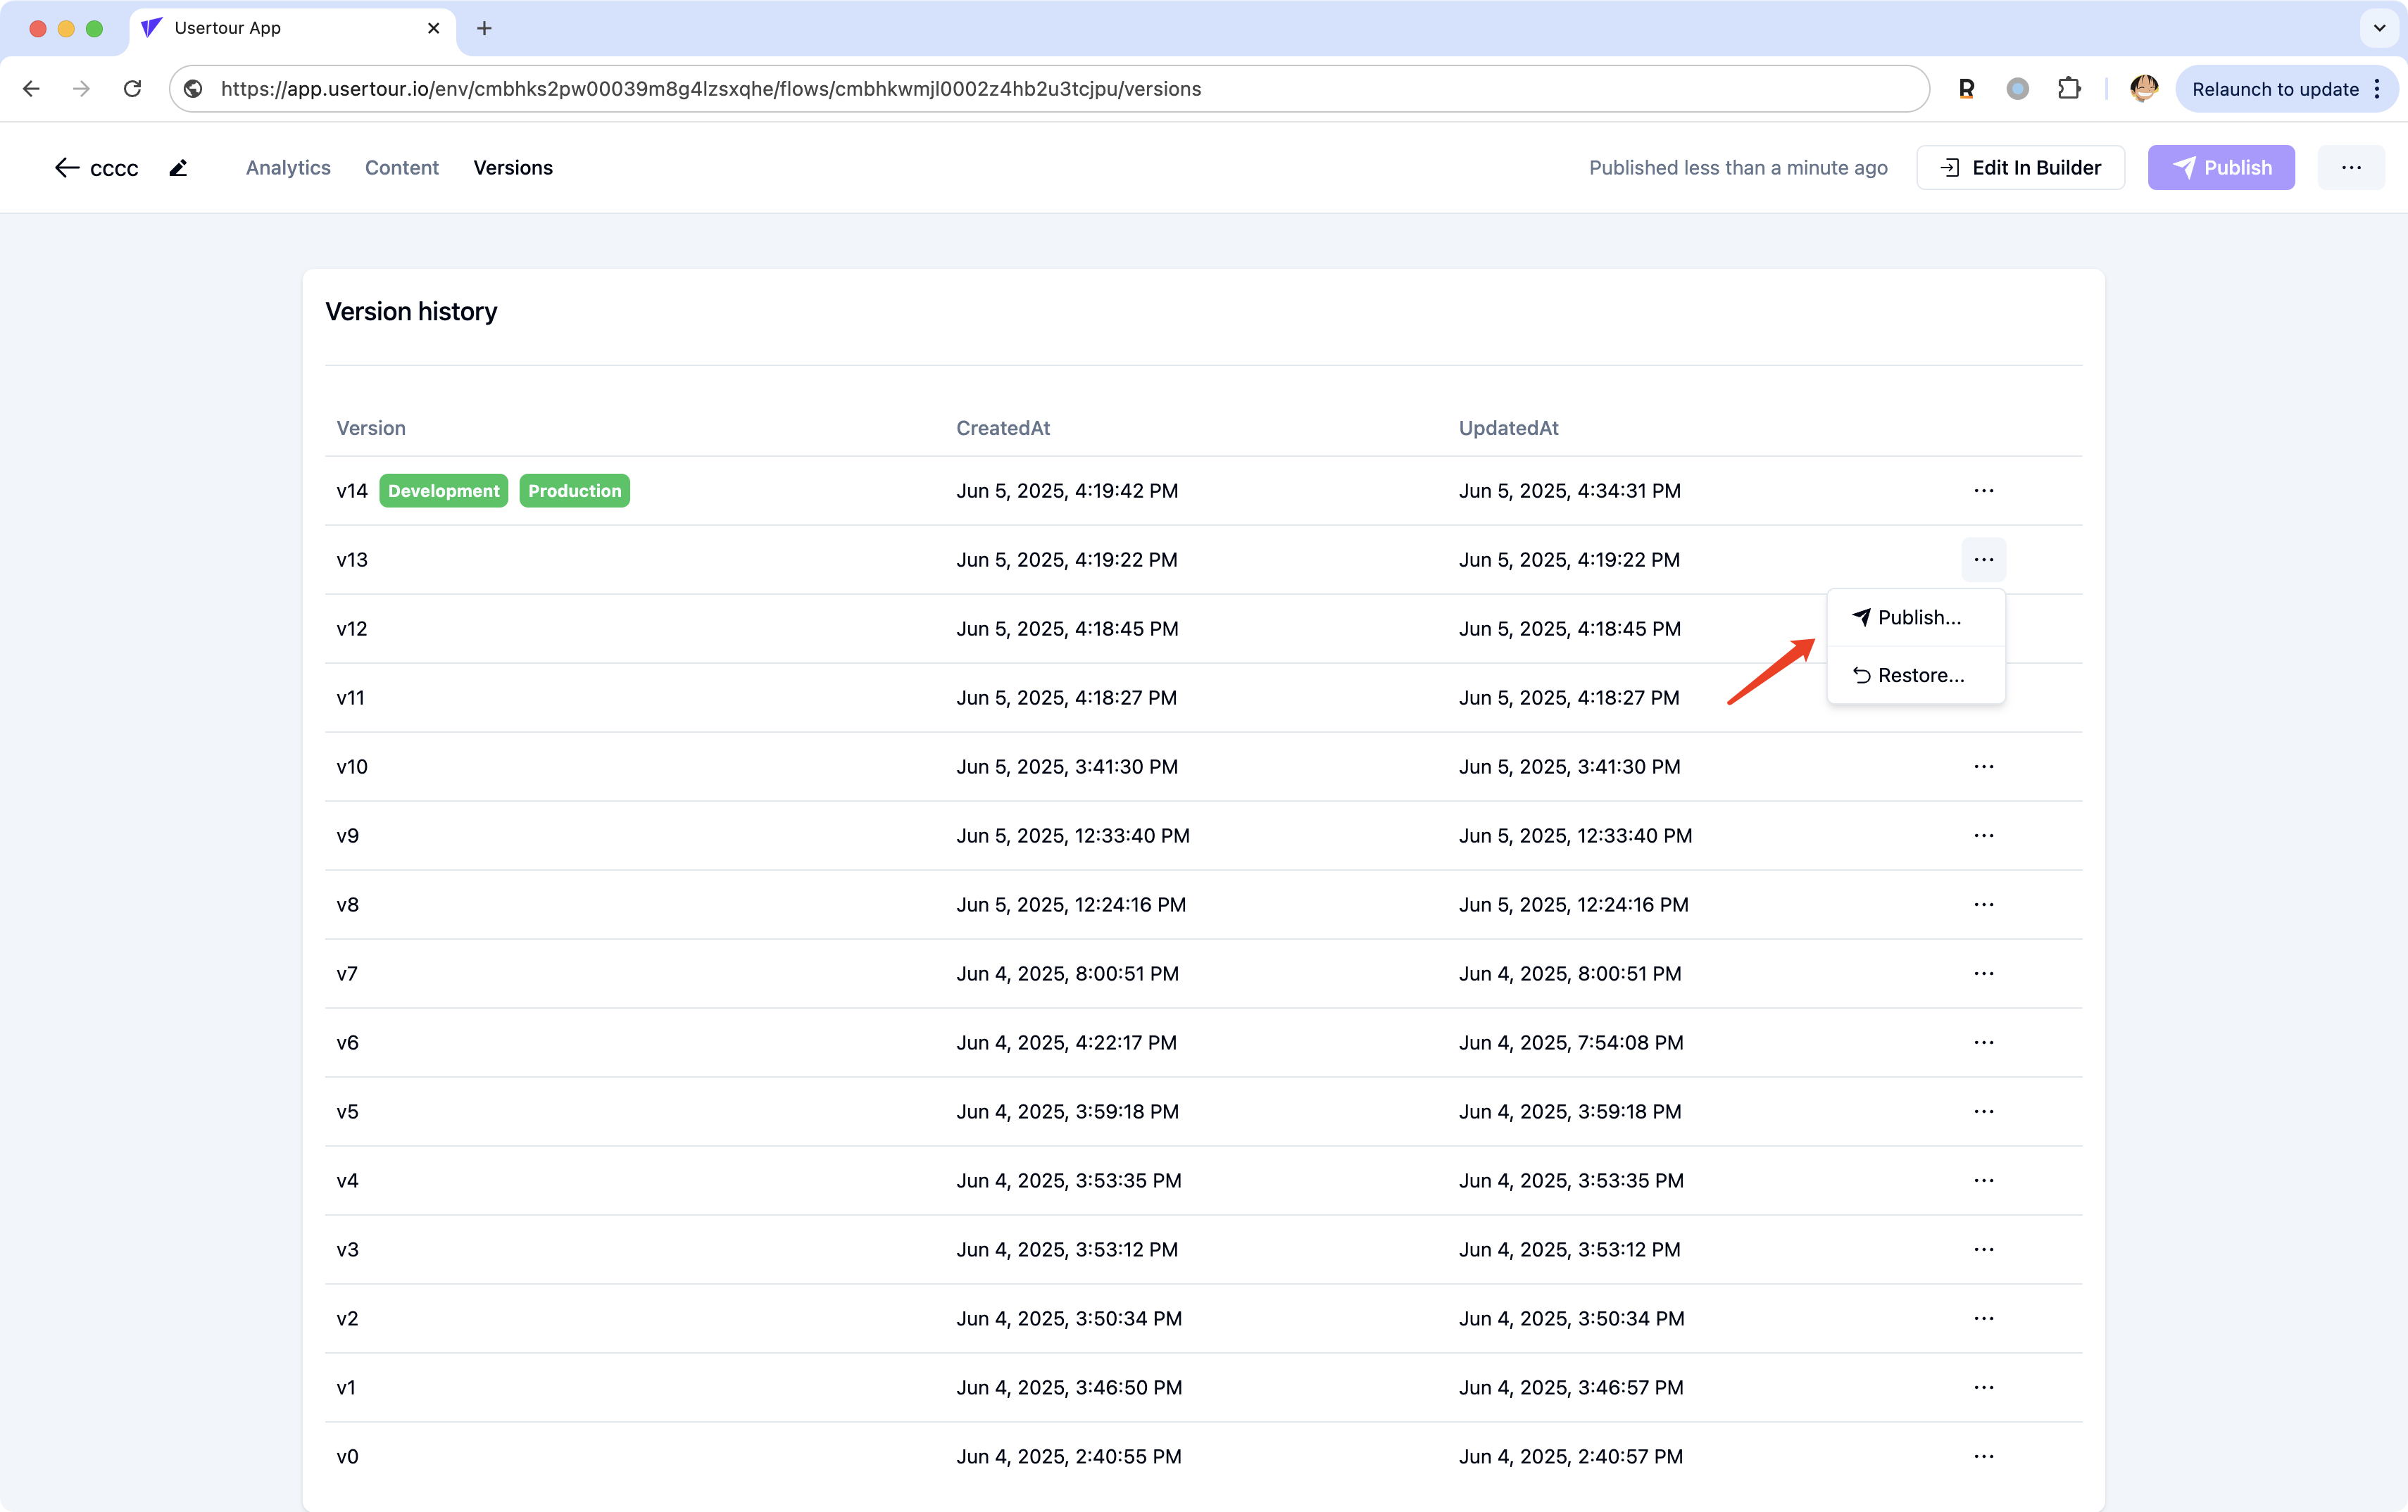This screenshot has width=2408, height=1512.
Task: Click the pencil icon to rename flow
Action: pyautogui.click(x=178, y=168)
